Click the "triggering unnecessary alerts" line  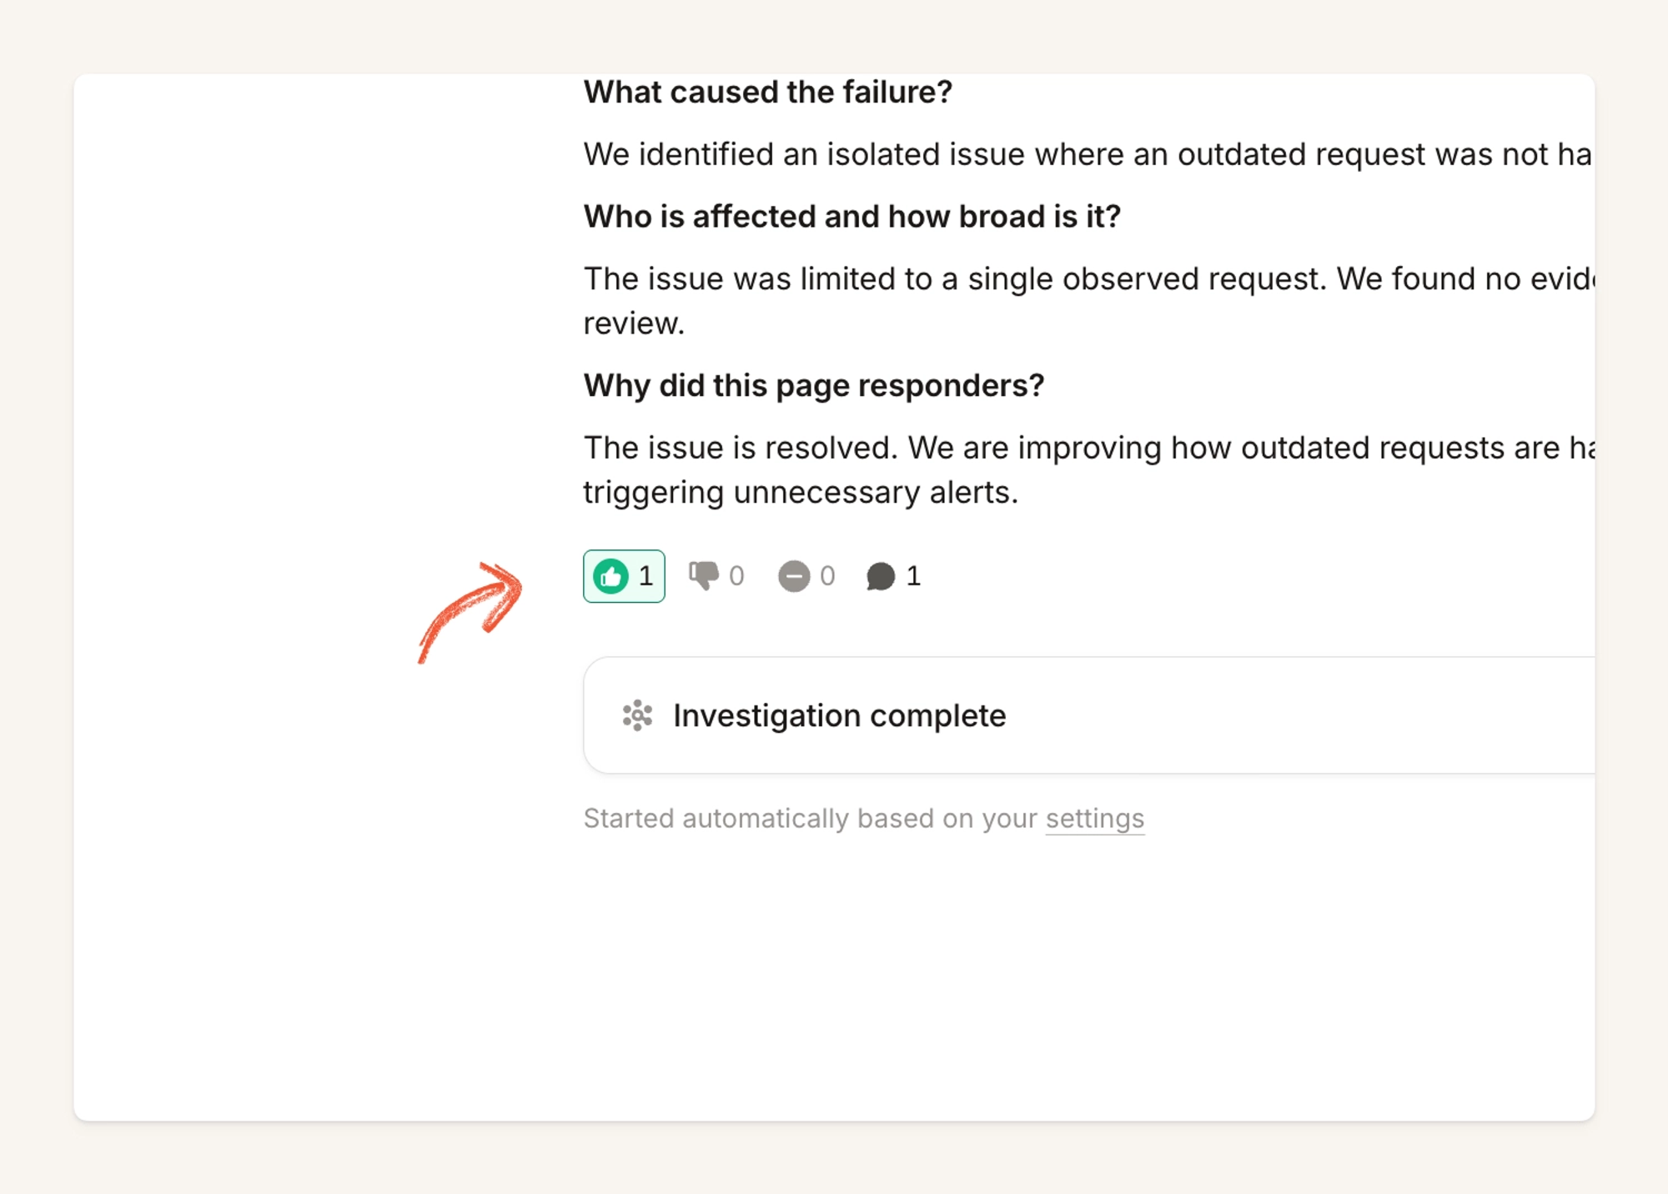[801, 493]
